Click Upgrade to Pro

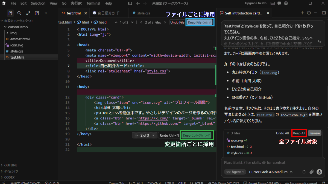point(256,3)
